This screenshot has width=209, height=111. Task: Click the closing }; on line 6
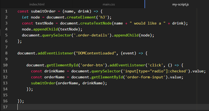[x=20, y=41]
